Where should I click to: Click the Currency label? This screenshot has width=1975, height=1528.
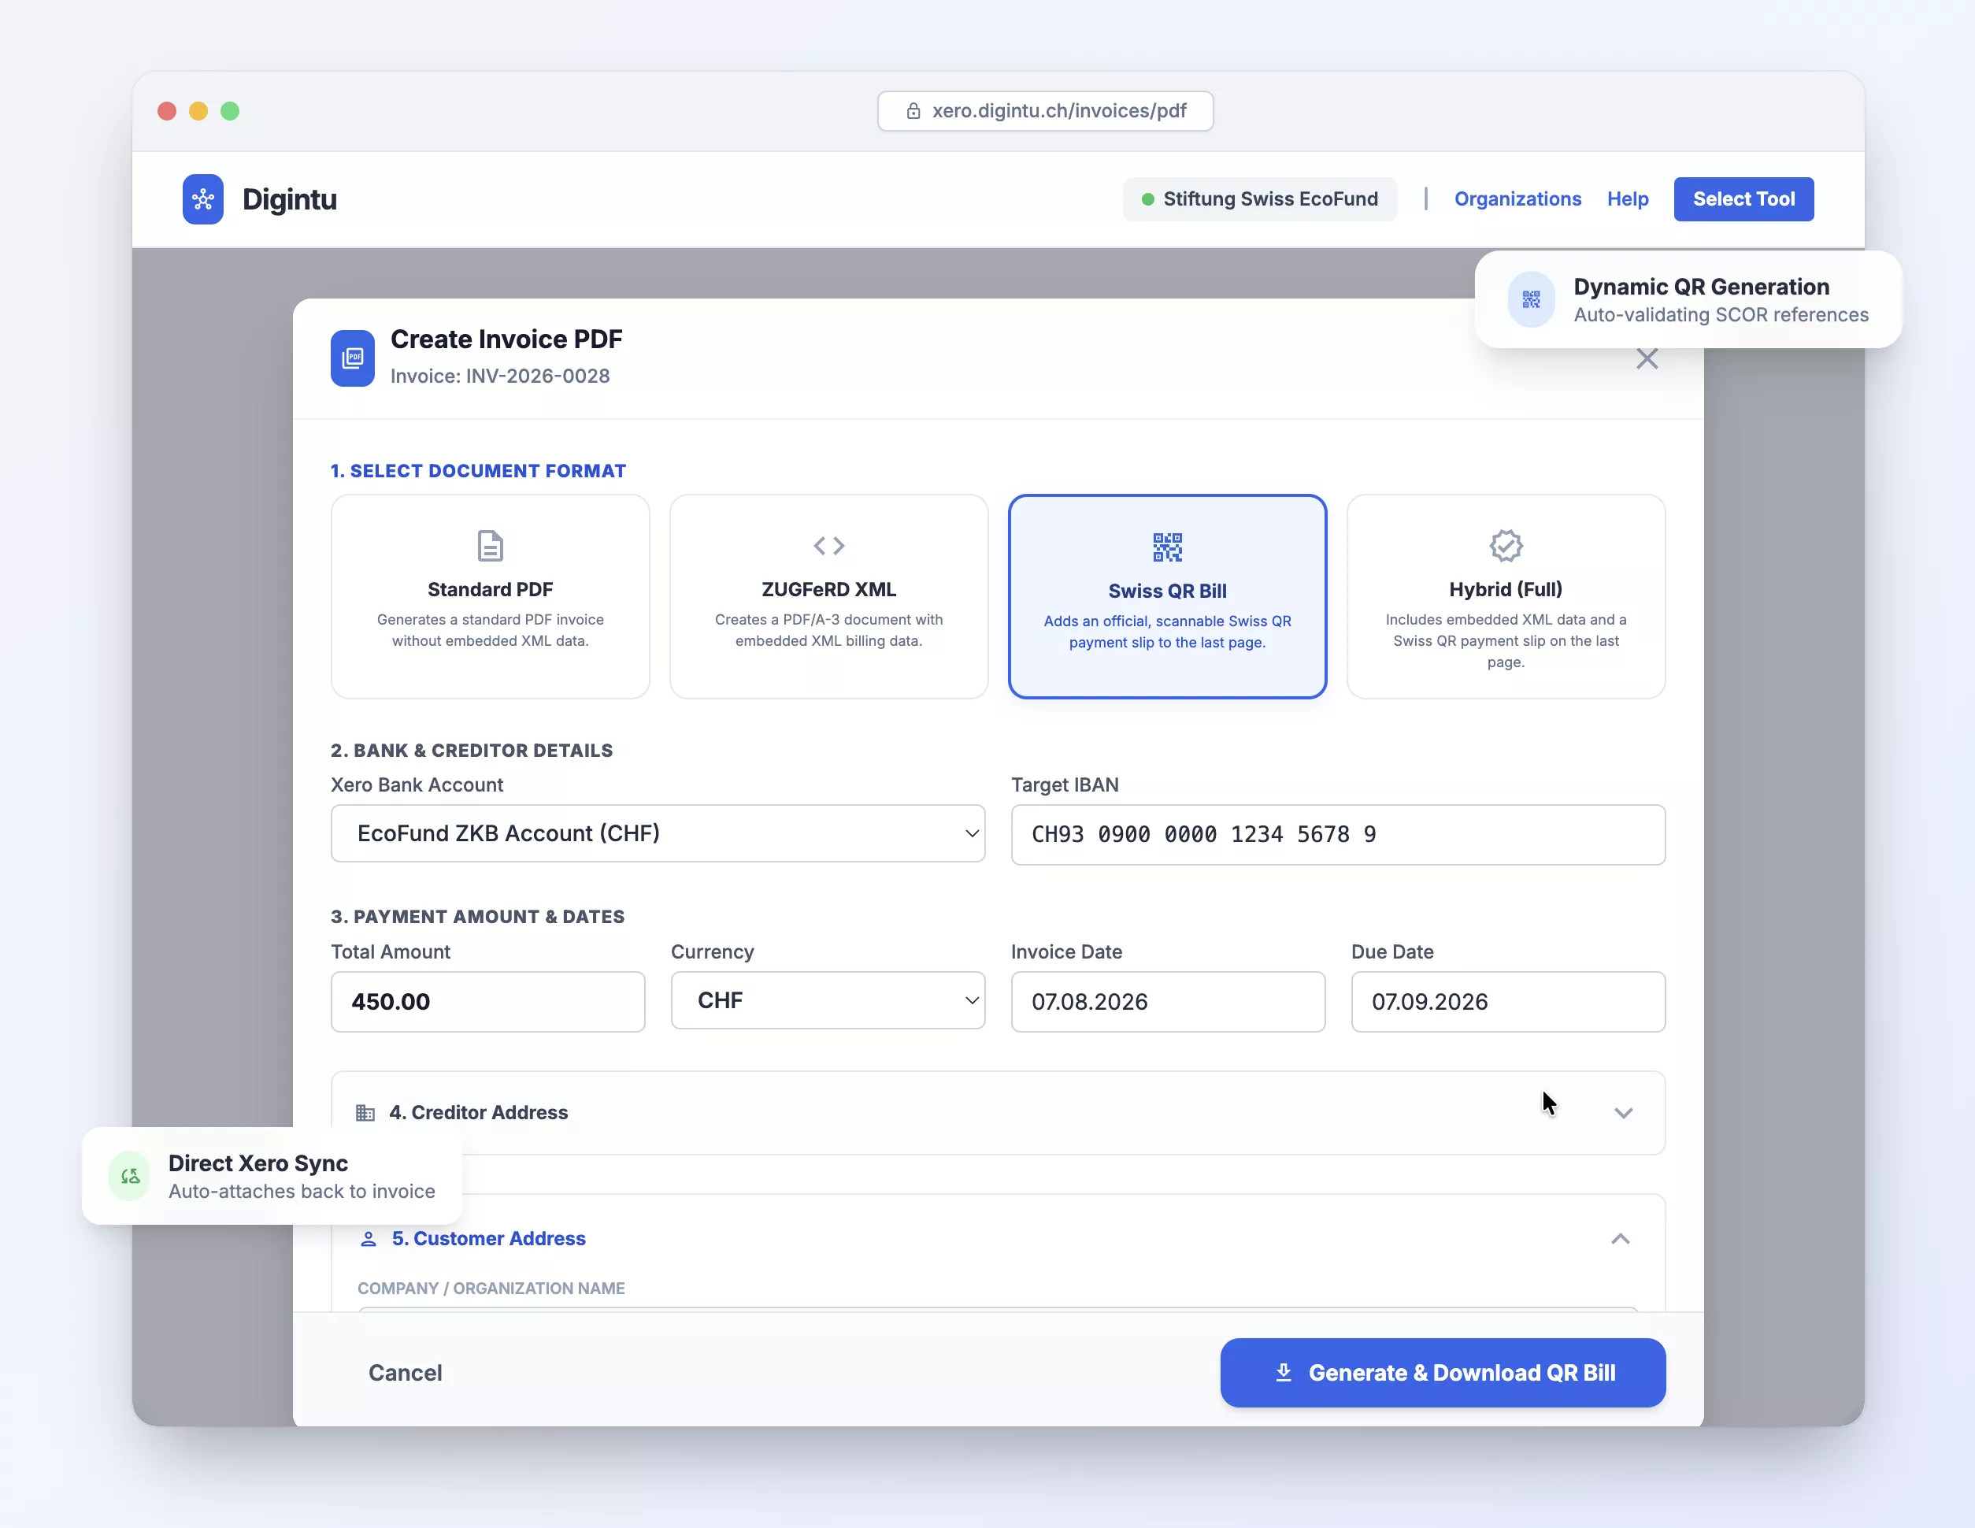click(x=712, y=951)
